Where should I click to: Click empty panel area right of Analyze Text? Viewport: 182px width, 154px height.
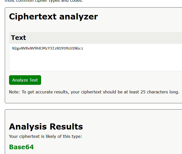click(x=113, y=80)
